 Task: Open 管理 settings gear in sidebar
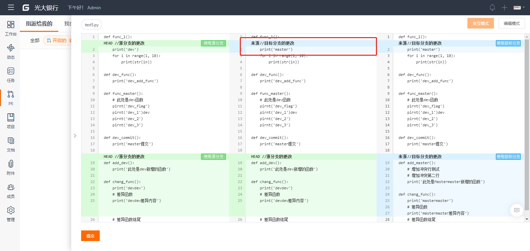11,214
